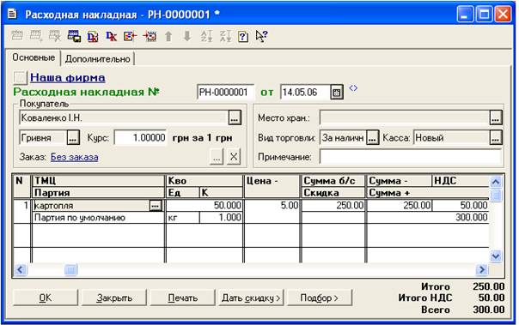Click the move row up arrow icon
519x325 pixels.
tap(168, 36)
